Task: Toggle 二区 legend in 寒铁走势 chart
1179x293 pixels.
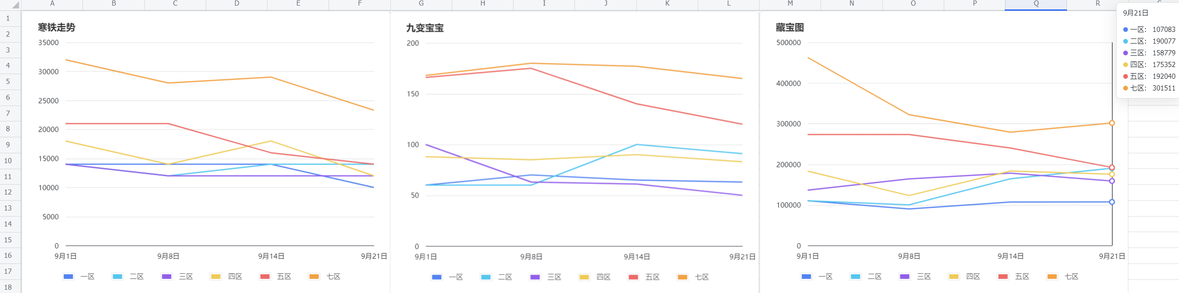Action: click(128, 277)
